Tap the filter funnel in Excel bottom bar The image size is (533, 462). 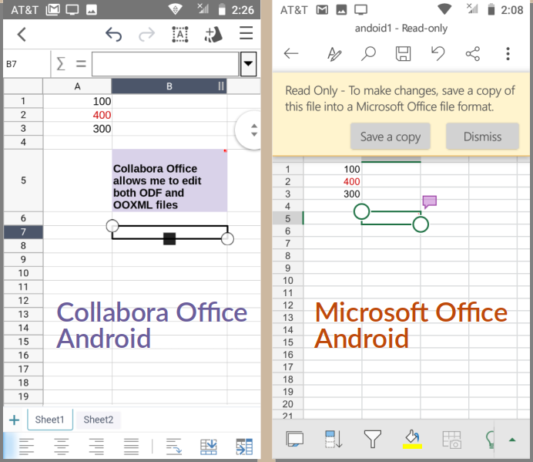(x=373, y=439)
